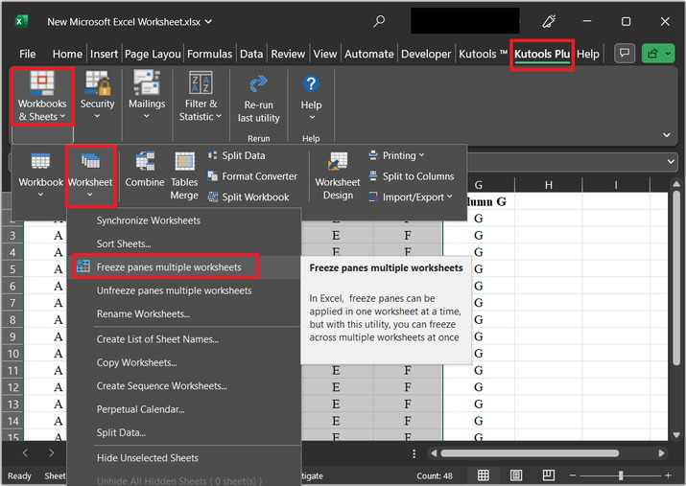Switch to Page Layout view
This screenshot has height=486, width=686.
(x=516, y=475)
